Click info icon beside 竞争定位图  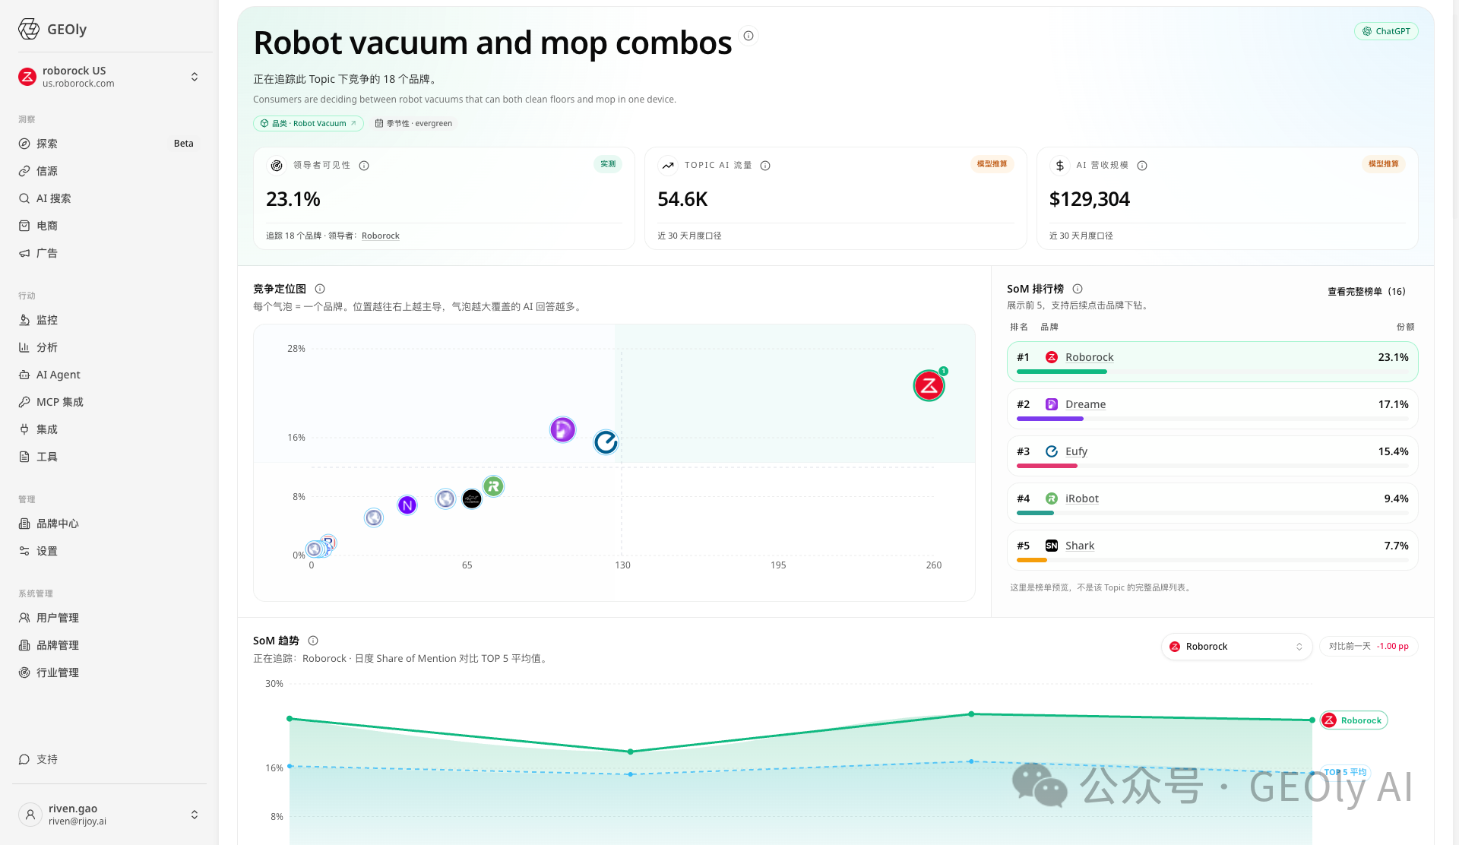(320, 289)
